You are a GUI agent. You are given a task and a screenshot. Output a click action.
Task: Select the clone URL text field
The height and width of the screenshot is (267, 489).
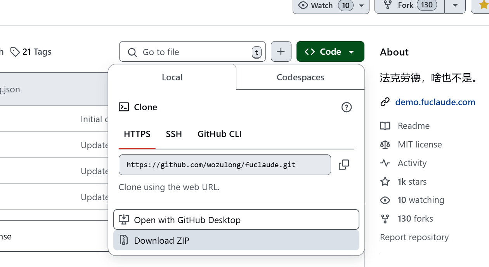[x=225, y=165]
